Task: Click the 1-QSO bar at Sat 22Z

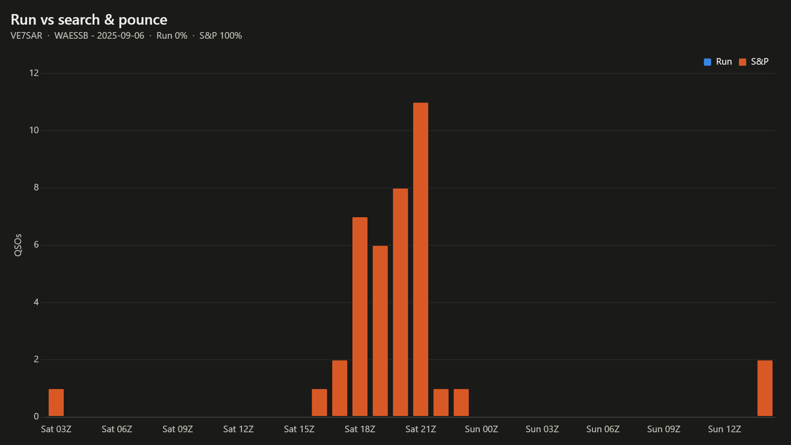Action: click(441, 402)
